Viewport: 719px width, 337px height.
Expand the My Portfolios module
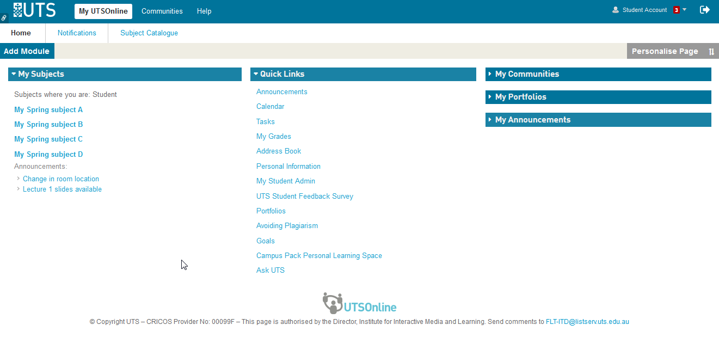[490, 97]
